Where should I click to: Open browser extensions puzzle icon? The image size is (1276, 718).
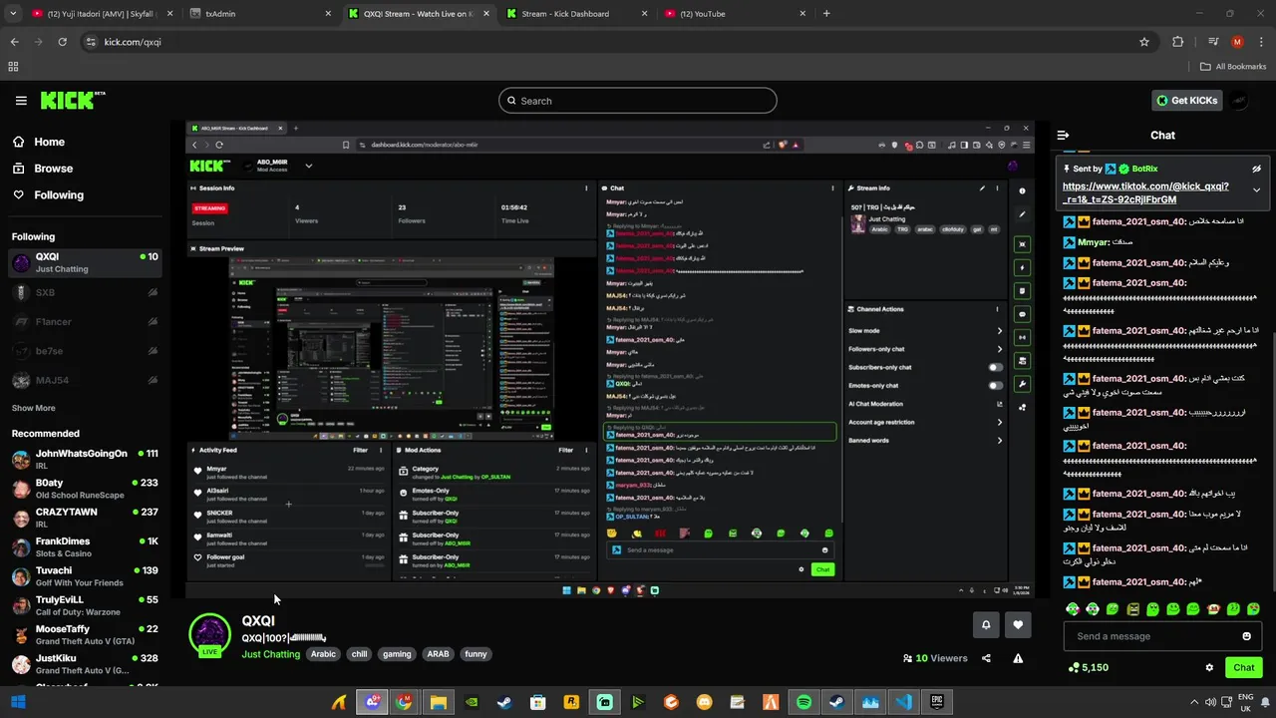click(x=1178, y=42)
